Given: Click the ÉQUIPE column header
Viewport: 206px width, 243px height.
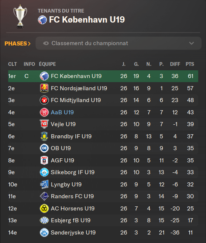Looking at the screenshot, I should (47, 64).
